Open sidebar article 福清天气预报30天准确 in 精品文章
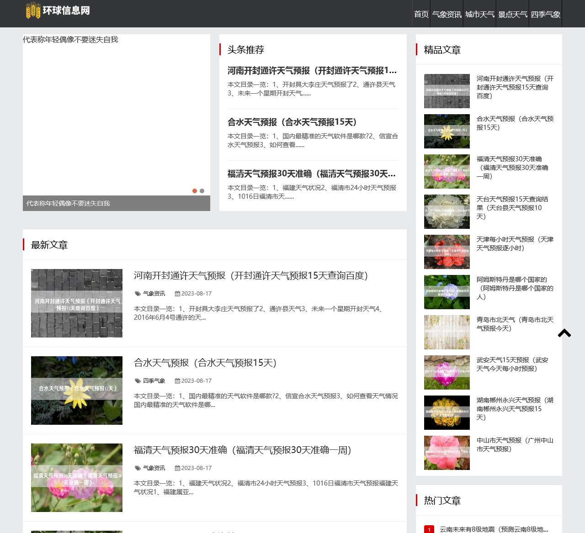The height and width of the screenshot is (533, 585). pos(512,168)
